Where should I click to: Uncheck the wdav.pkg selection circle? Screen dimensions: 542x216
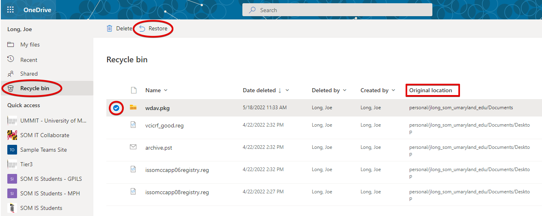point(116,108)
